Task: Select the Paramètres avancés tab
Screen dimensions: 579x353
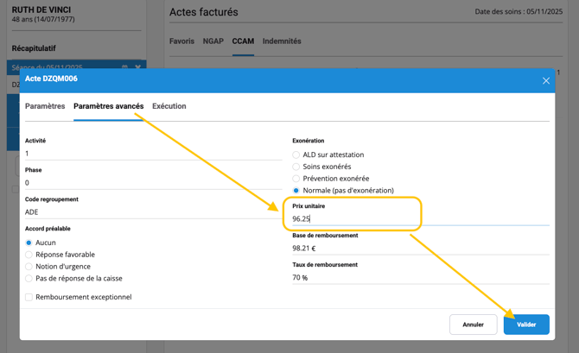Action: pyautogui.click(x=108, y=106)
